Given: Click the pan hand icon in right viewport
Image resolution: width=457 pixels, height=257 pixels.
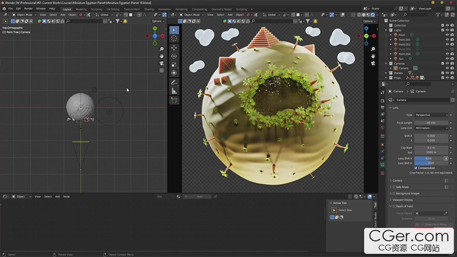Looking at the screenshot, I should click(x=373, y=56).
